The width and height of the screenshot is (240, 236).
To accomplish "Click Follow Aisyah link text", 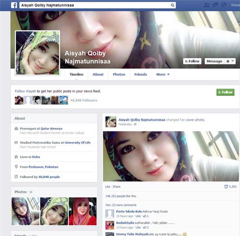I will pyautogui.click(x=25, y=91).
